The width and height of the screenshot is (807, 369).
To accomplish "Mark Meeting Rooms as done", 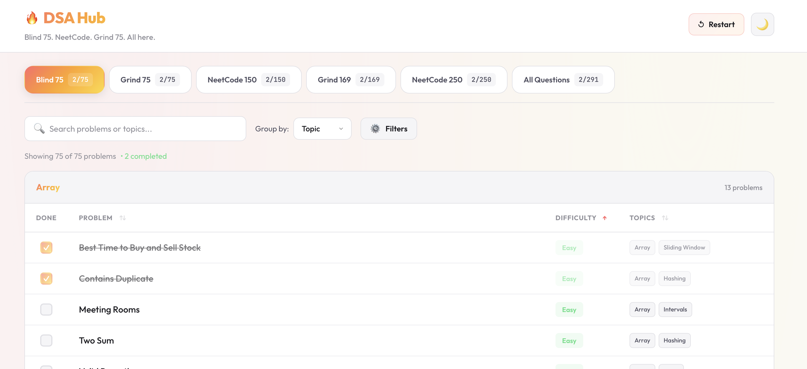I will pyautogui.click(x=46, y=309).
